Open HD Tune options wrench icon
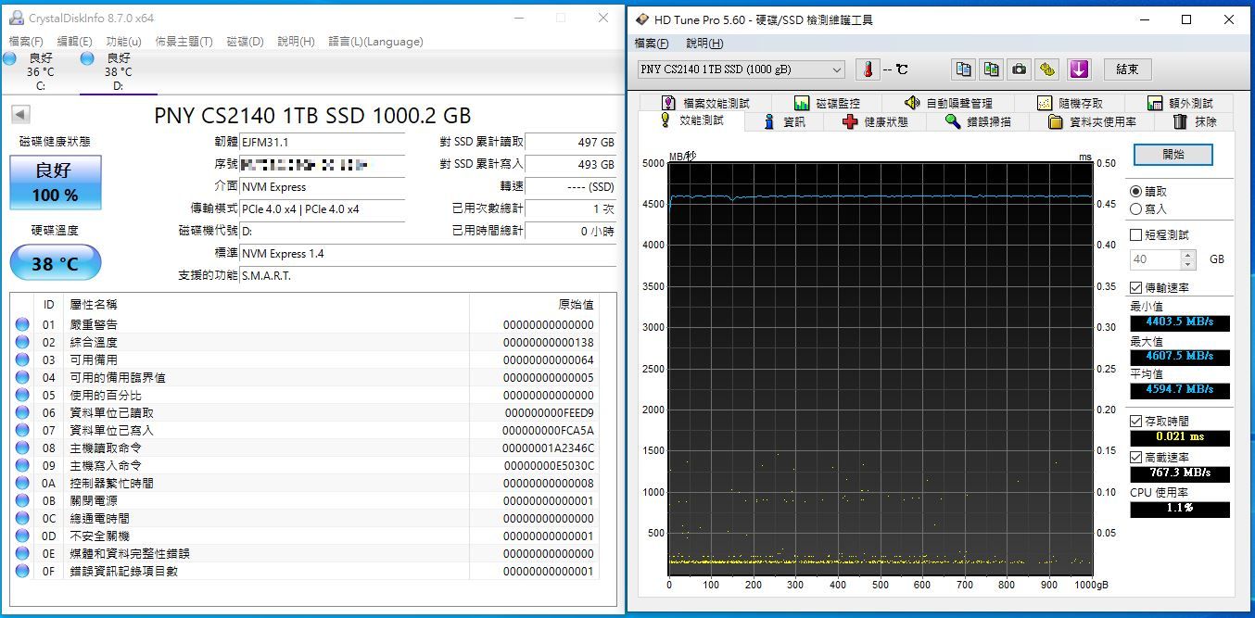Image resolution: width=1255 pixels, height=618 pixels. [1047, 69]
